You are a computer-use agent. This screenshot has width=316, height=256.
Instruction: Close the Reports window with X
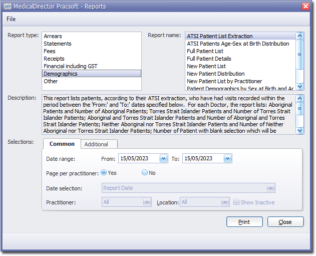coord(305,6)
